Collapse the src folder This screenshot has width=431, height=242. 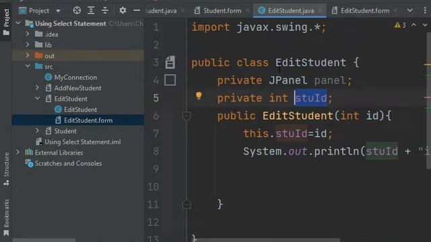pyautogui.click(x=28, y=66)
